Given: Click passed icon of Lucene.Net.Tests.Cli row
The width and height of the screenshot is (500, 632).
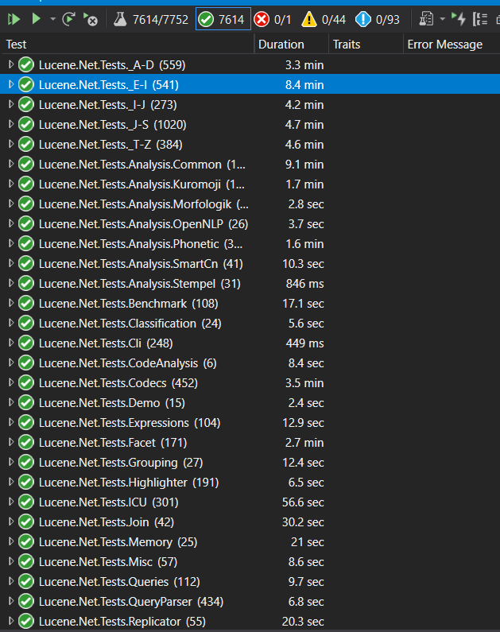Looking at the screenshot, I should [26, 343].
